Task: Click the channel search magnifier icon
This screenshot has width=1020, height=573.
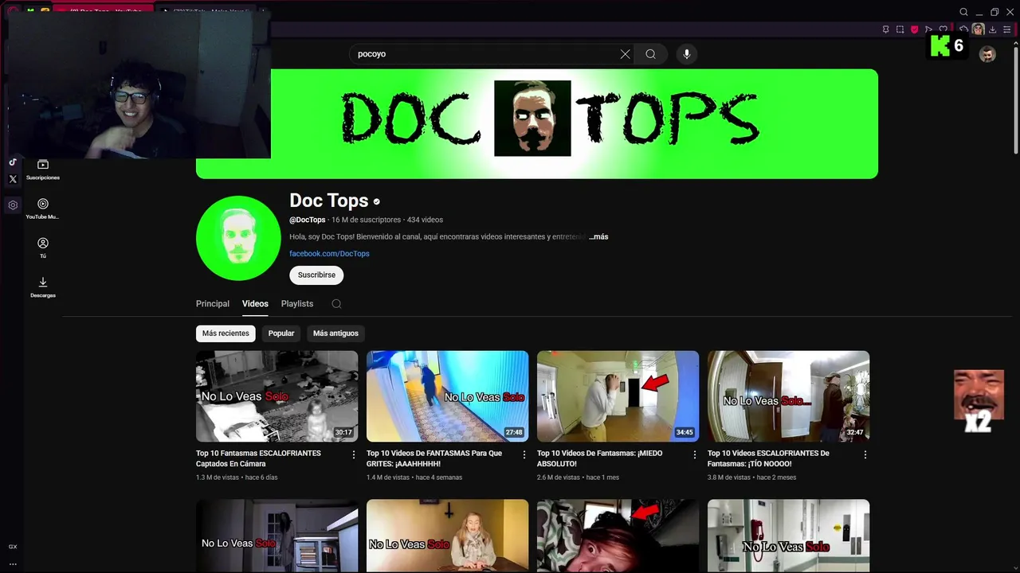Action: click(x=336, y=304)
